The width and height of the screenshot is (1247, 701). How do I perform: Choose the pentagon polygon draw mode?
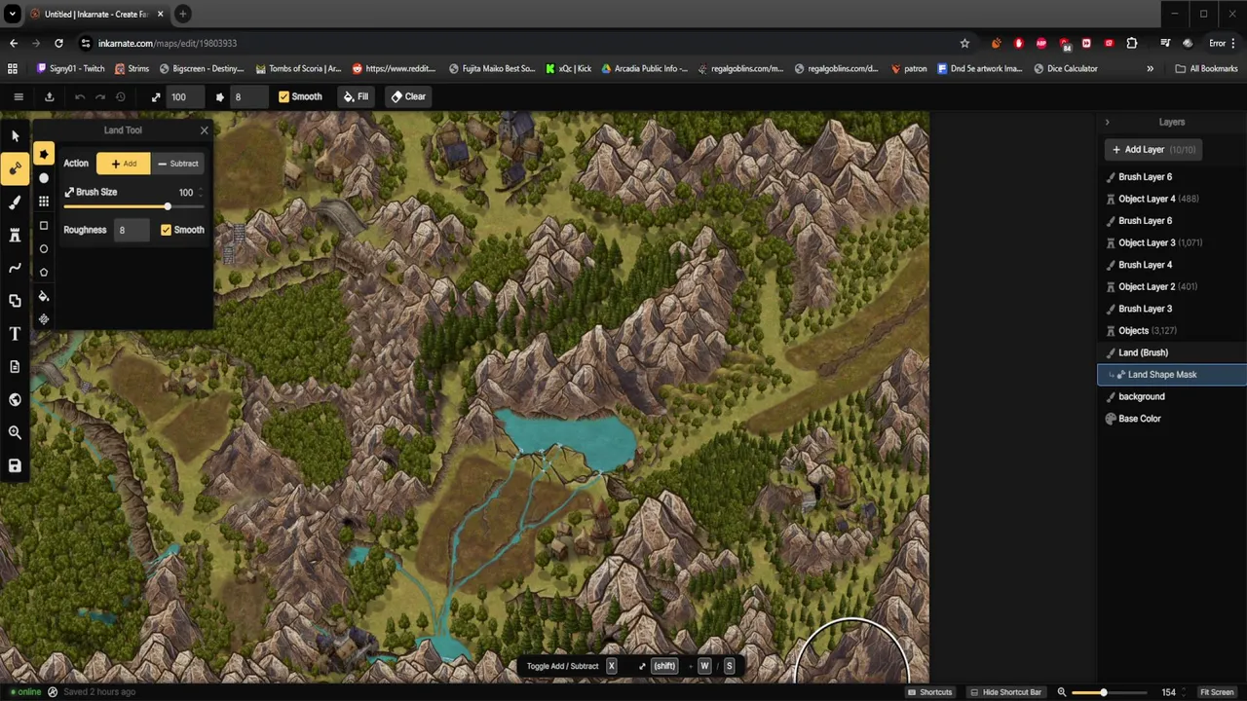(x=44, y=272)
